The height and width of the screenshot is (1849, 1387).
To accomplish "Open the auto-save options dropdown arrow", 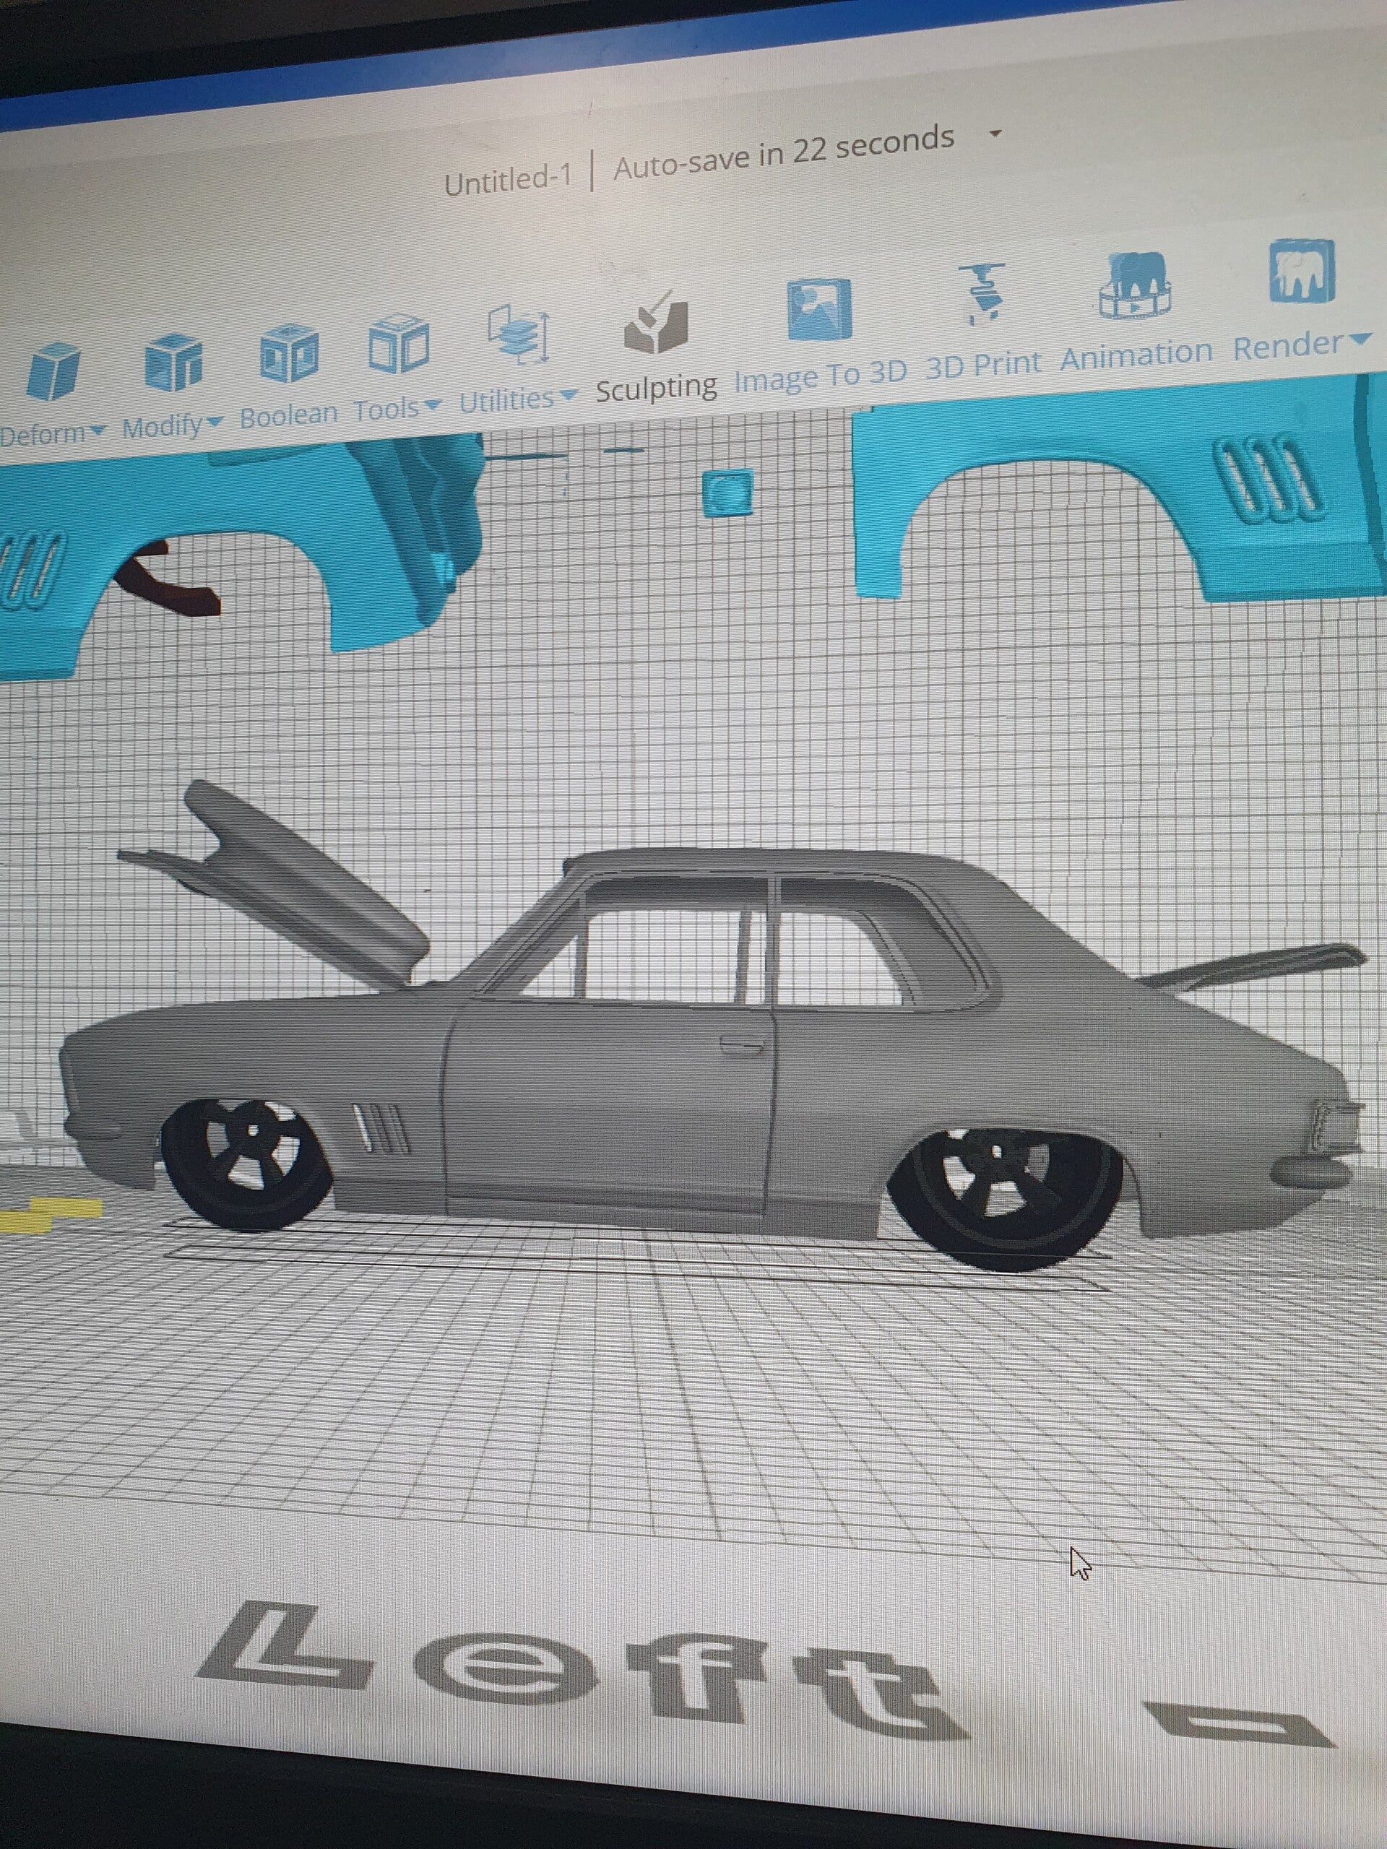I will pyautogui.click(x=995, y=132).
